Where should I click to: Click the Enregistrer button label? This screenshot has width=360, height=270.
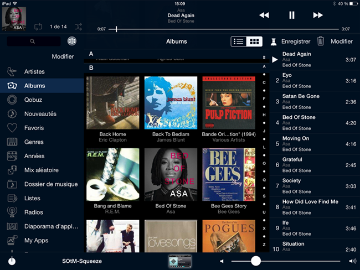[296, 41]
